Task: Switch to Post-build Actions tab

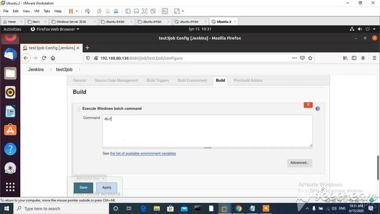Action: pyautogui.click(x=248, y=80)
